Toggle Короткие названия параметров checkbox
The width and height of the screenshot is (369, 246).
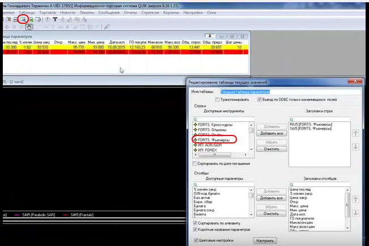[195, 230]
